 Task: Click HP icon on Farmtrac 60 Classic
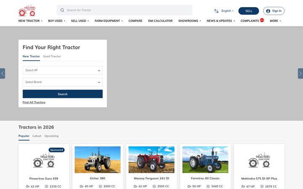click(x=189, y=186)
